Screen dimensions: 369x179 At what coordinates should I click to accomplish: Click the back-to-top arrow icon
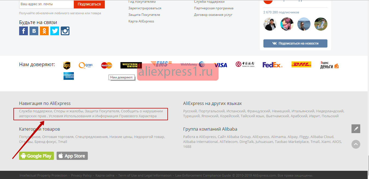tap(356, 144)
